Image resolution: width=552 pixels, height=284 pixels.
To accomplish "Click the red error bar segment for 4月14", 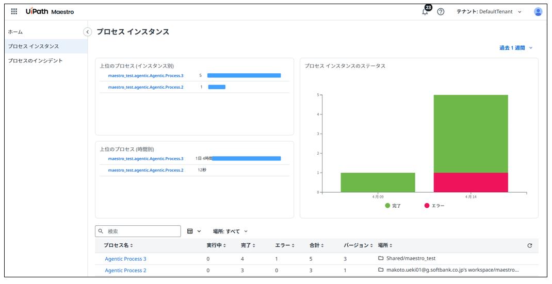I will [x=470, y=182].
